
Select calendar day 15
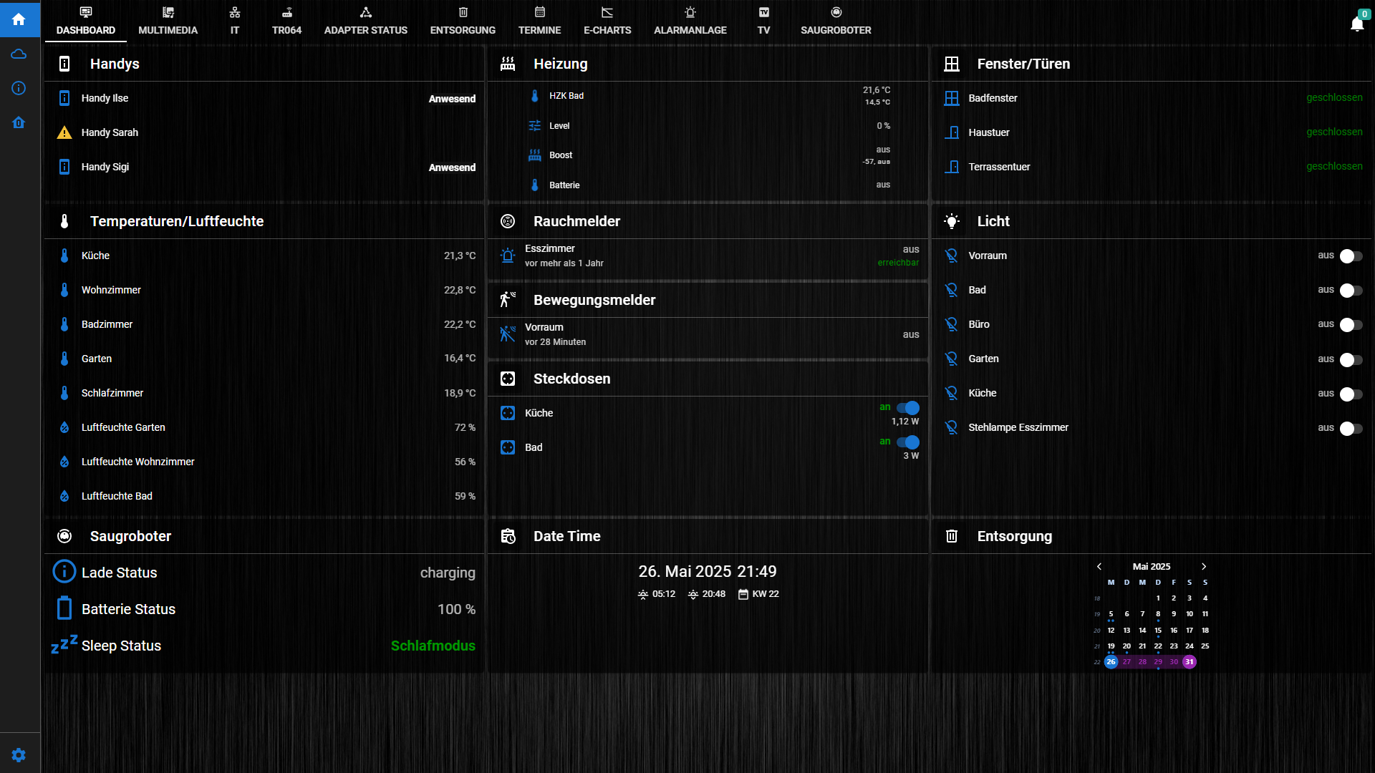point(1158,631)
